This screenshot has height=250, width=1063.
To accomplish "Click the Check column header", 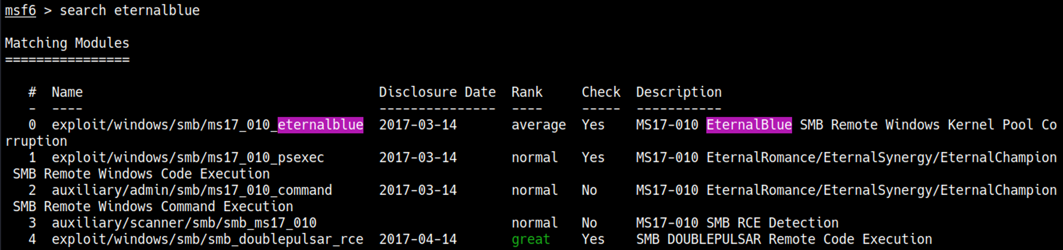I will (x=601, y=92).
